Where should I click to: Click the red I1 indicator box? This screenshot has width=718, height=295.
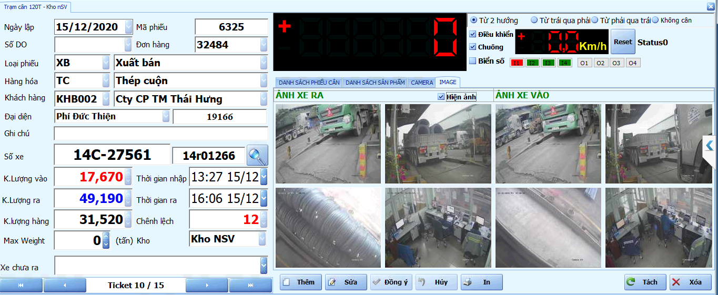(517, 63)
